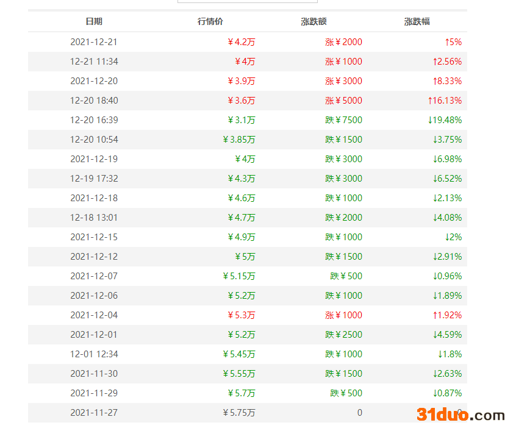The image size is (516, 428).
Task: Click the 涨跌额 column header
Action: click(x=314, y=21)
